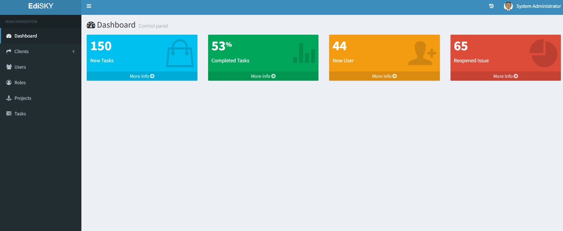Image resolution: width=563 pixels, height=231 pixels.
Task: Click the bar chart icon on Completed Tasks card
Action: 304,53
